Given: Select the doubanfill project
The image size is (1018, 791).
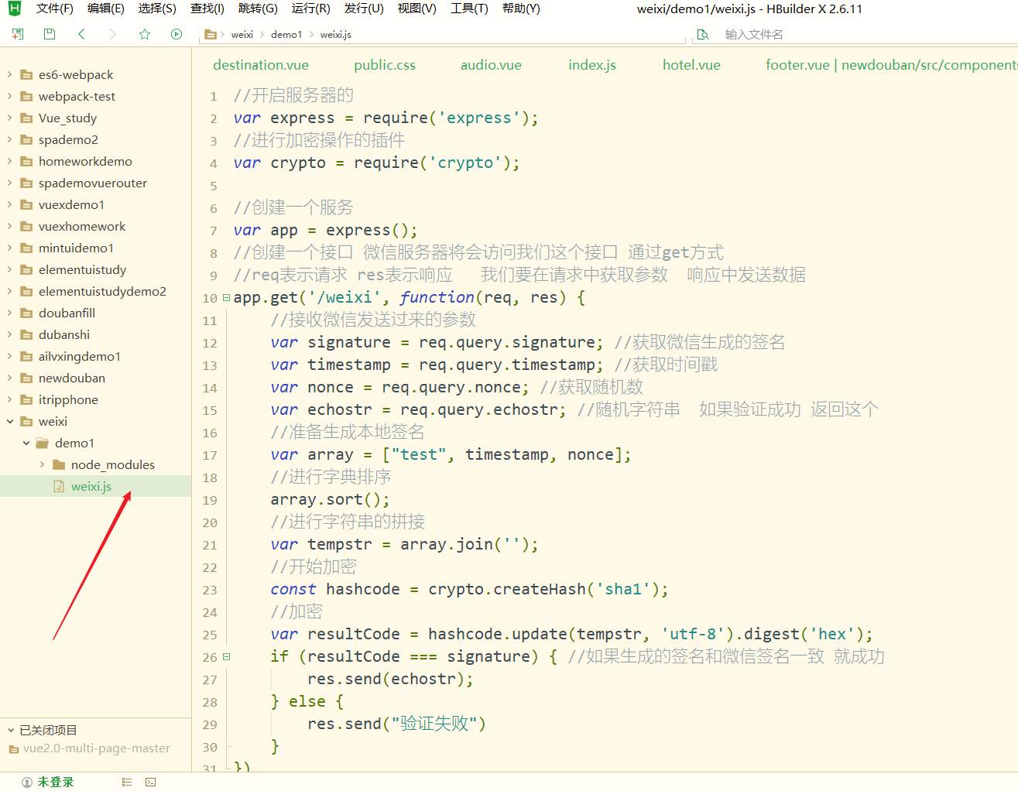Looking at the screenshot, I should click(x=67, y=313).
